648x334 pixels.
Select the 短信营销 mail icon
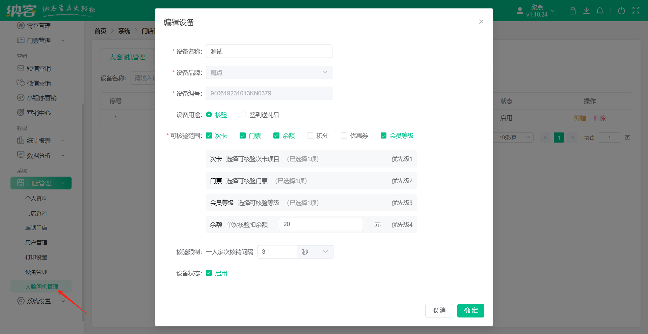[21, 68]
